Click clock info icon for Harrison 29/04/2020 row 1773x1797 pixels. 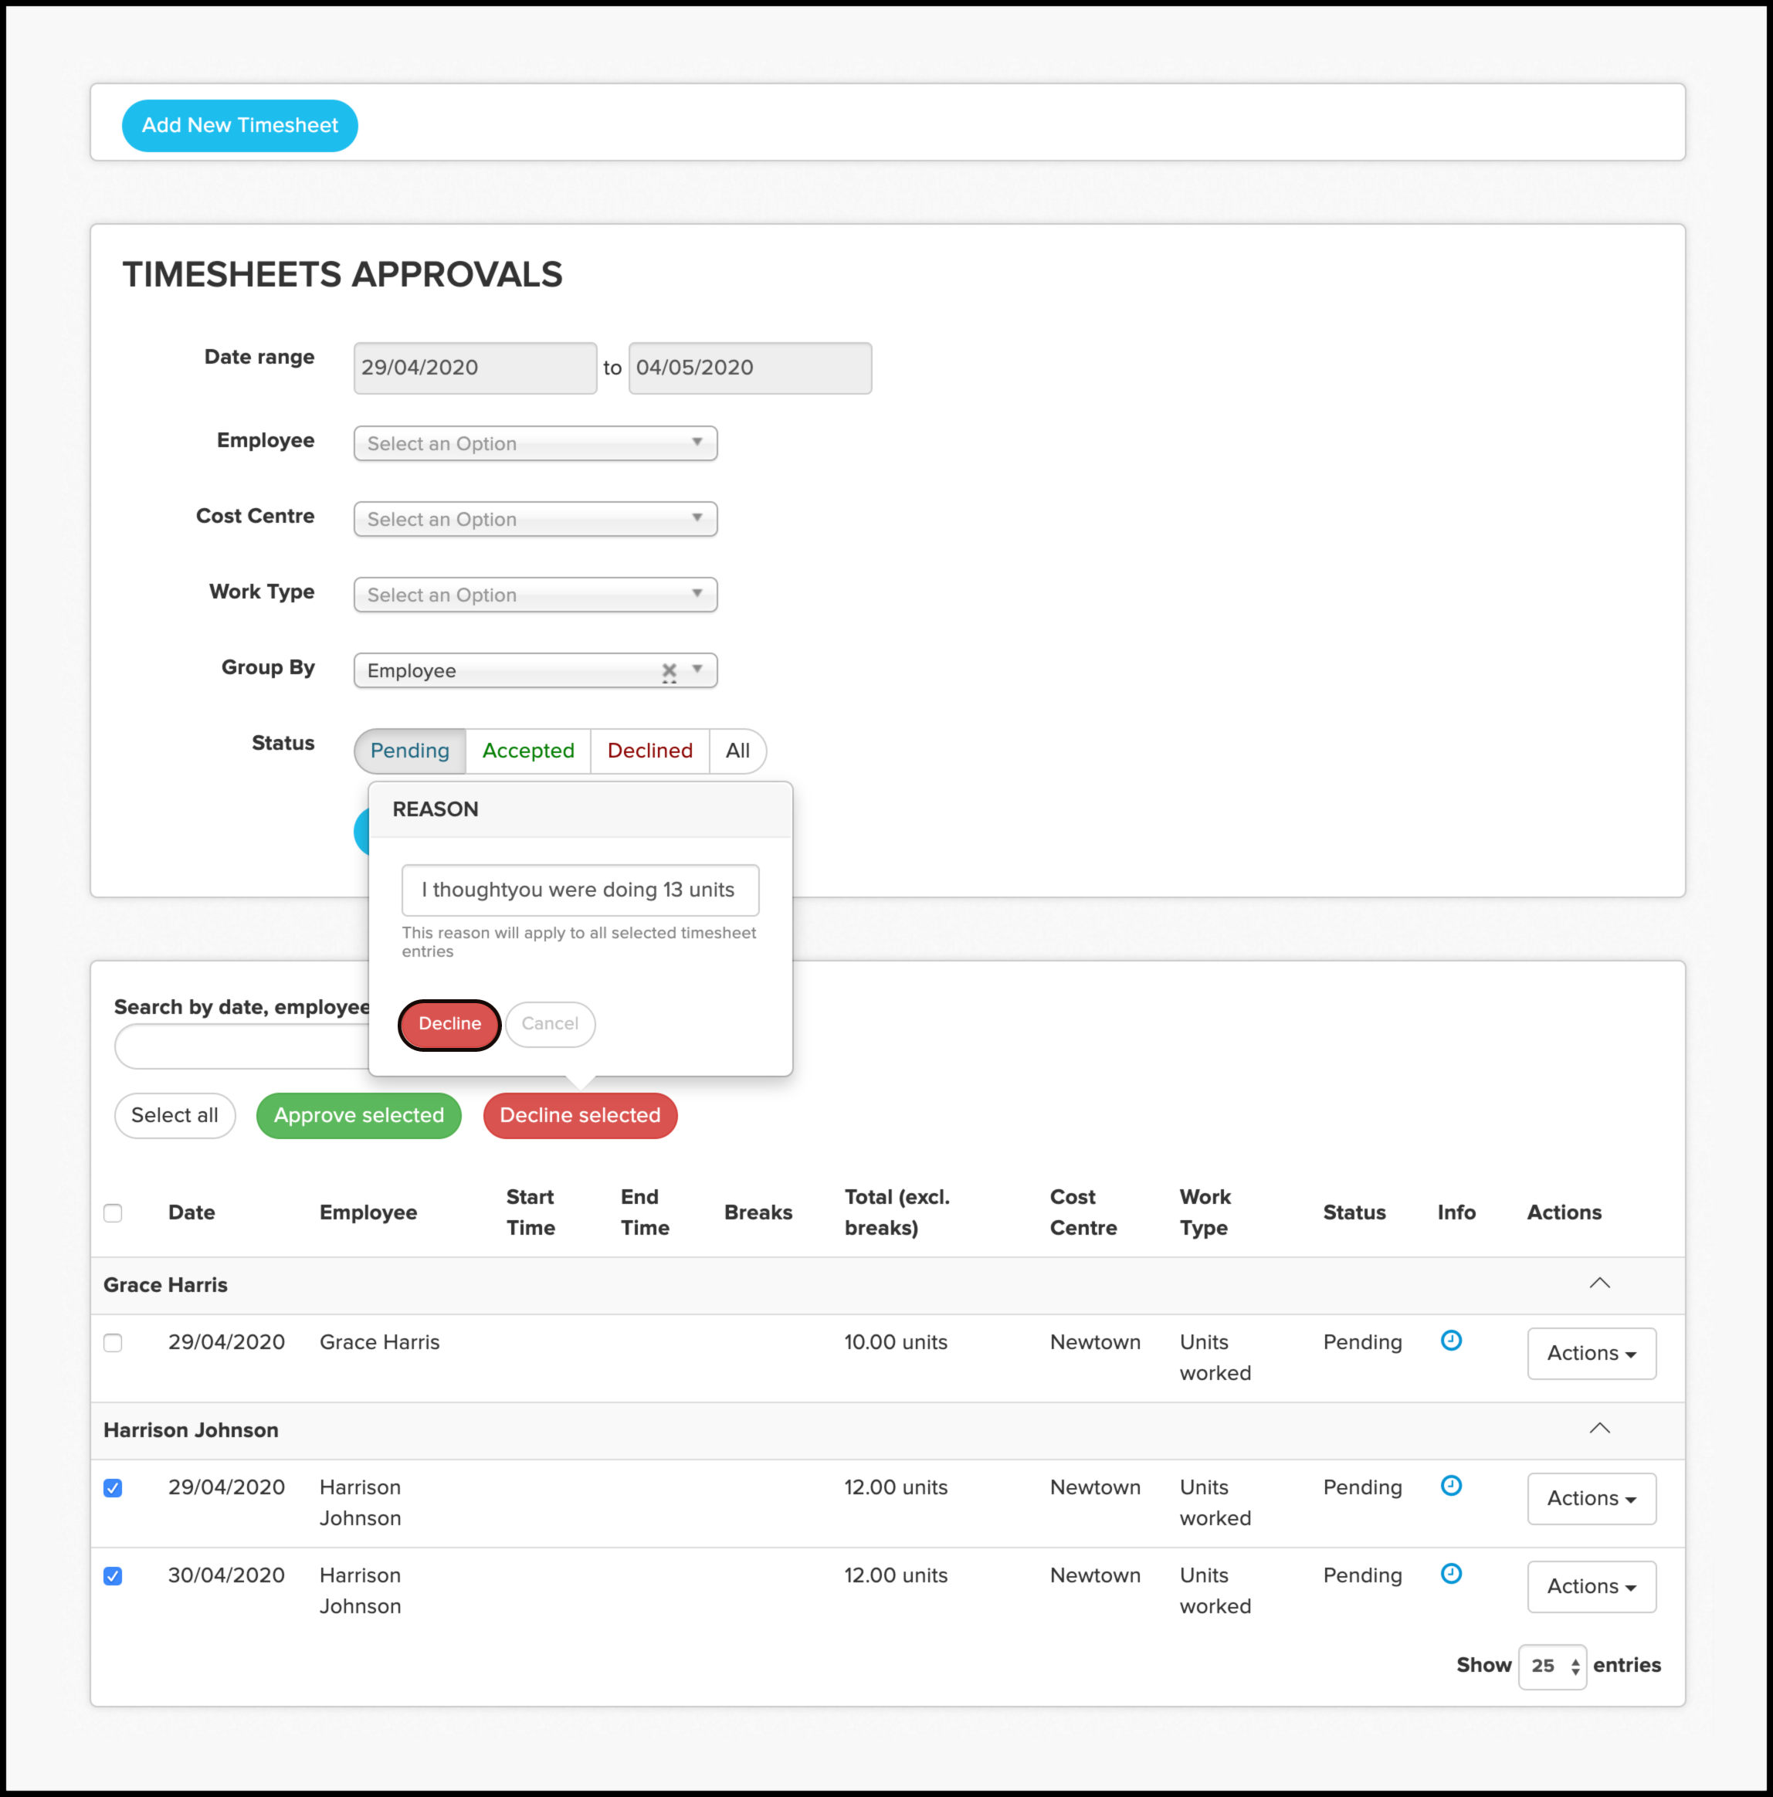point(1450,1486)
